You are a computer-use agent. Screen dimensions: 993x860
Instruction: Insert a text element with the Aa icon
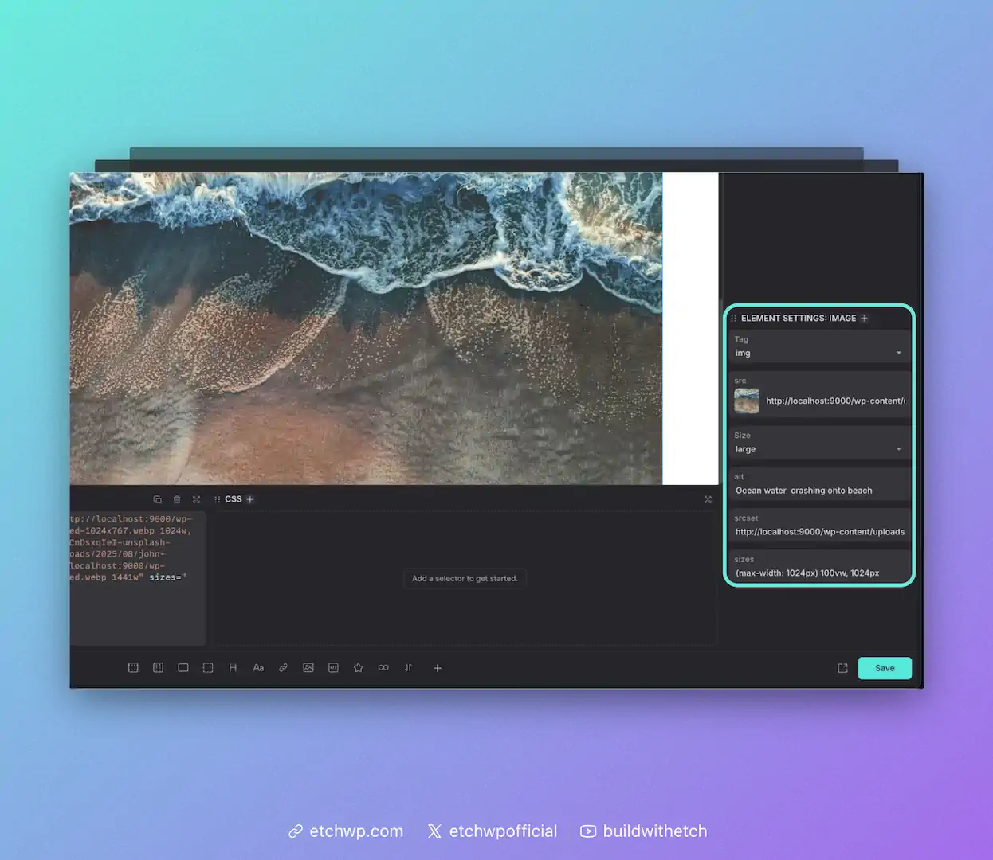click(x=258, y=668)
